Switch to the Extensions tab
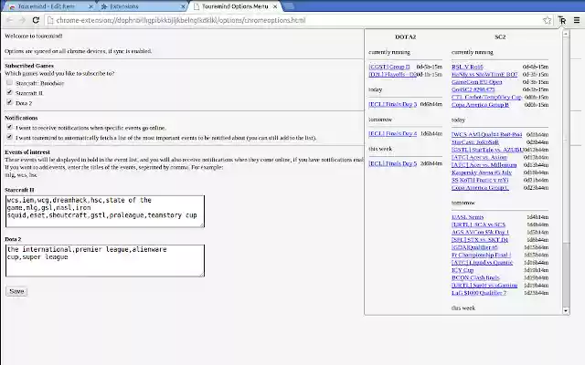The image size is (585, 365). (x=143, y=6)
